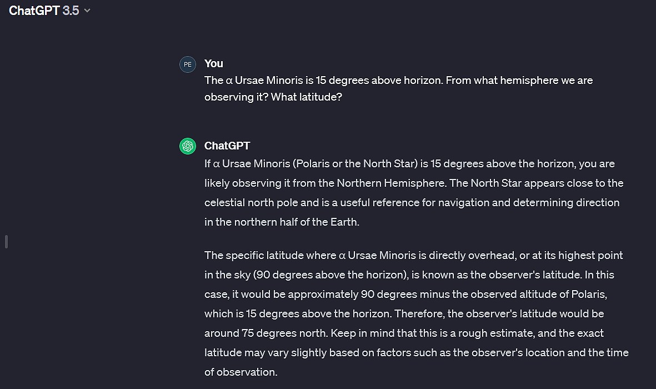Click the user question about Ursae Minoris
Viewport: 656px width, 389px height.
tap(398, 88)
